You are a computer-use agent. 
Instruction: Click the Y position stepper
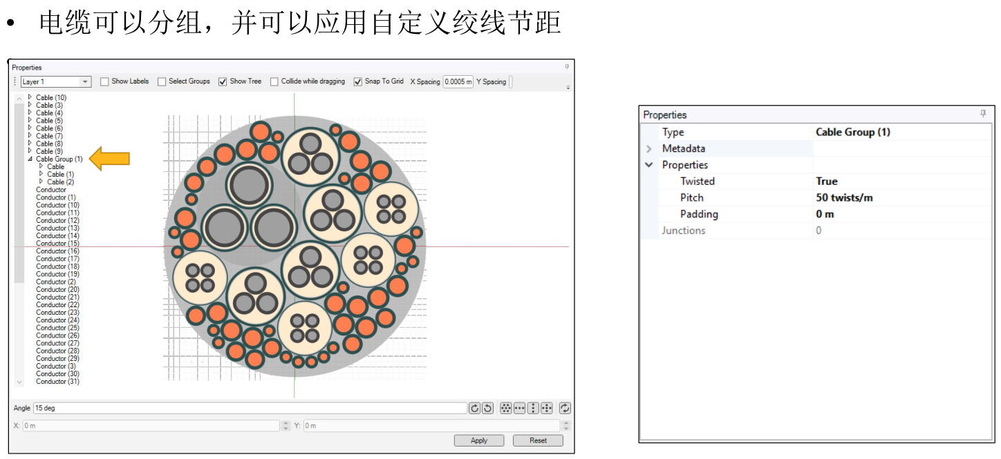pos(566,426)
